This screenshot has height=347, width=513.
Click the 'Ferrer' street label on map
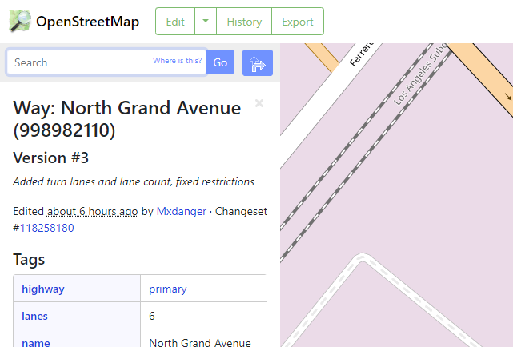point(361,54)
